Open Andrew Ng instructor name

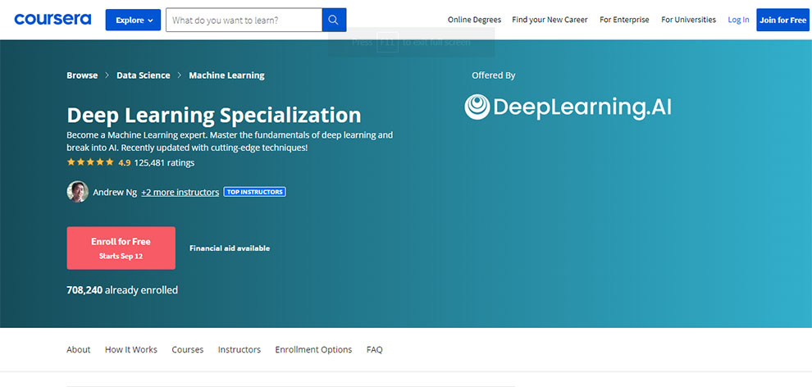tap(115, 192)
